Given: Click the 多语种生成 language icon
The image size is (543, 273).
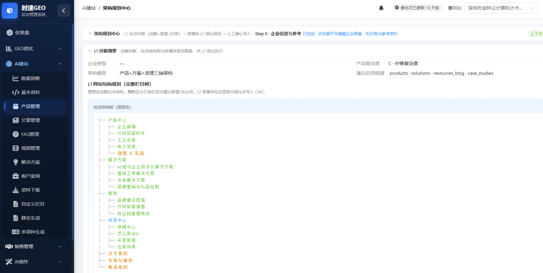Looking at the screenshot, I should click(16, 232).
